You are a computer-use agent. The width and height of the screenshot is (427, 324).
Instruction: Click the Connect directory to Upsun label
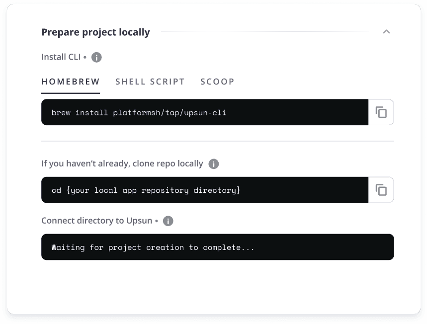[x=96, y=221]
